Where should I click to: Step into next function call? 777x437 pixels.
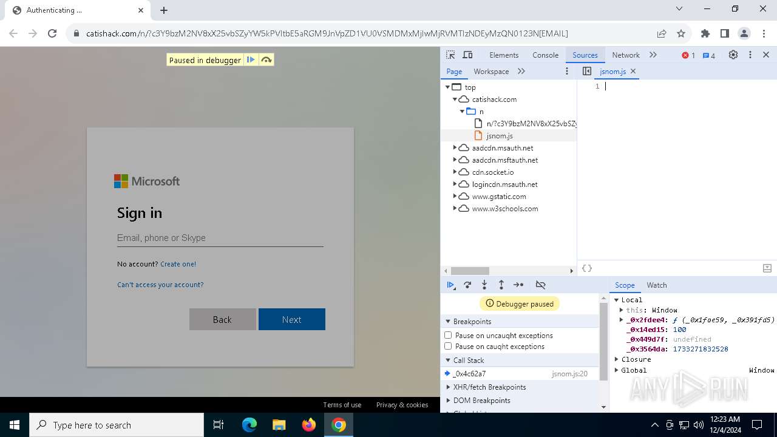coord(484,285)
